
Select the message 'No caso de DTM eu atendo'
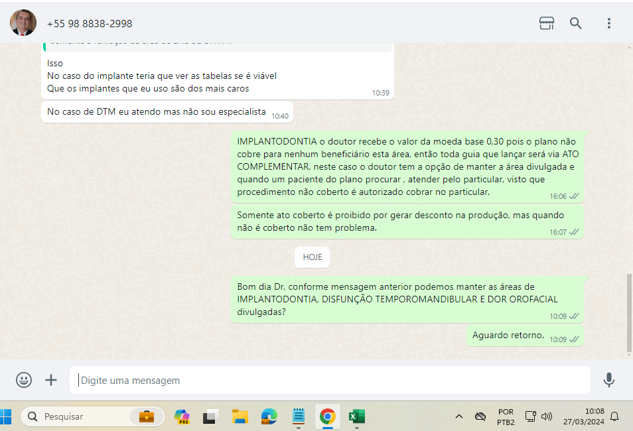(x=167, y=112)
